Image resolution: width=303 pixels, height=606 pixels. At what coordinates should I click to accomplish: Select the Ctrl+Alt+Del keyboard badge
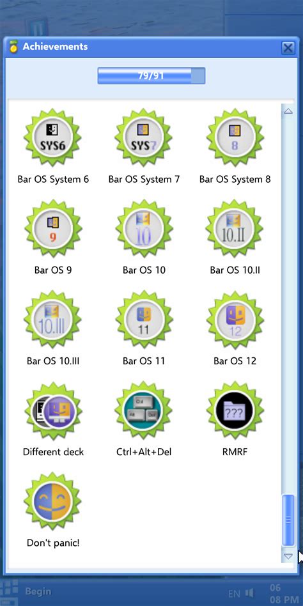coord(144,410)
